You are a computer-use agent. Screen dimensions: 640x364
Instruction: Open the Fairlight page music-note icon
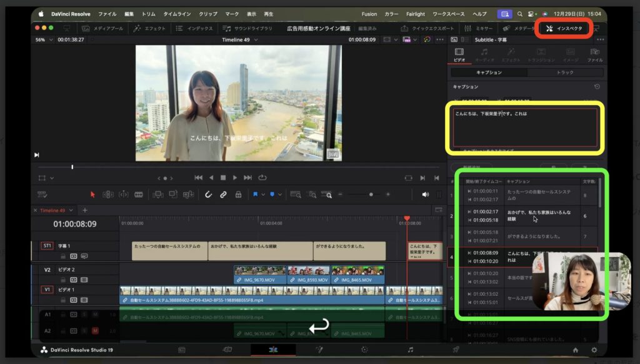410,350
